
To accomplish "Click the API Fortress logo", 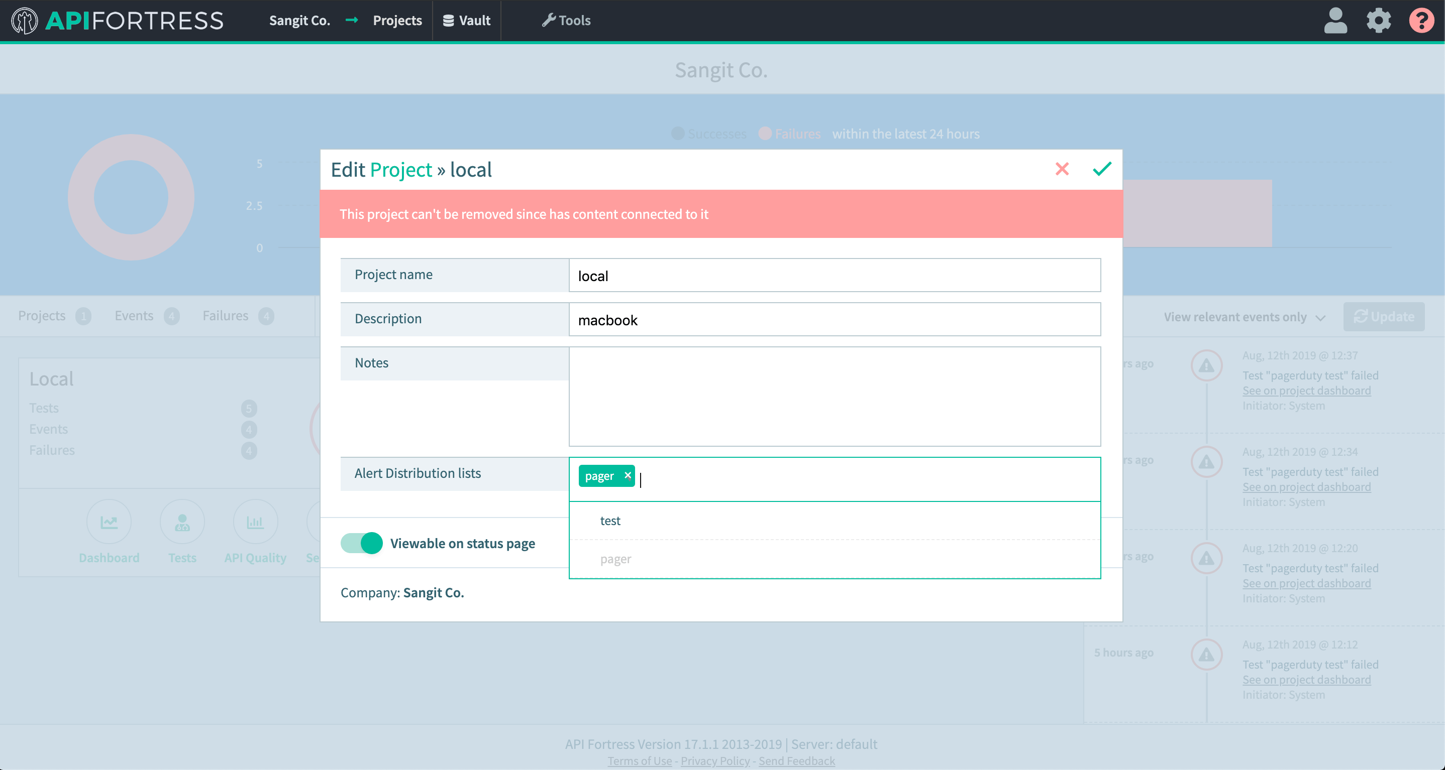I will [117, 21].
